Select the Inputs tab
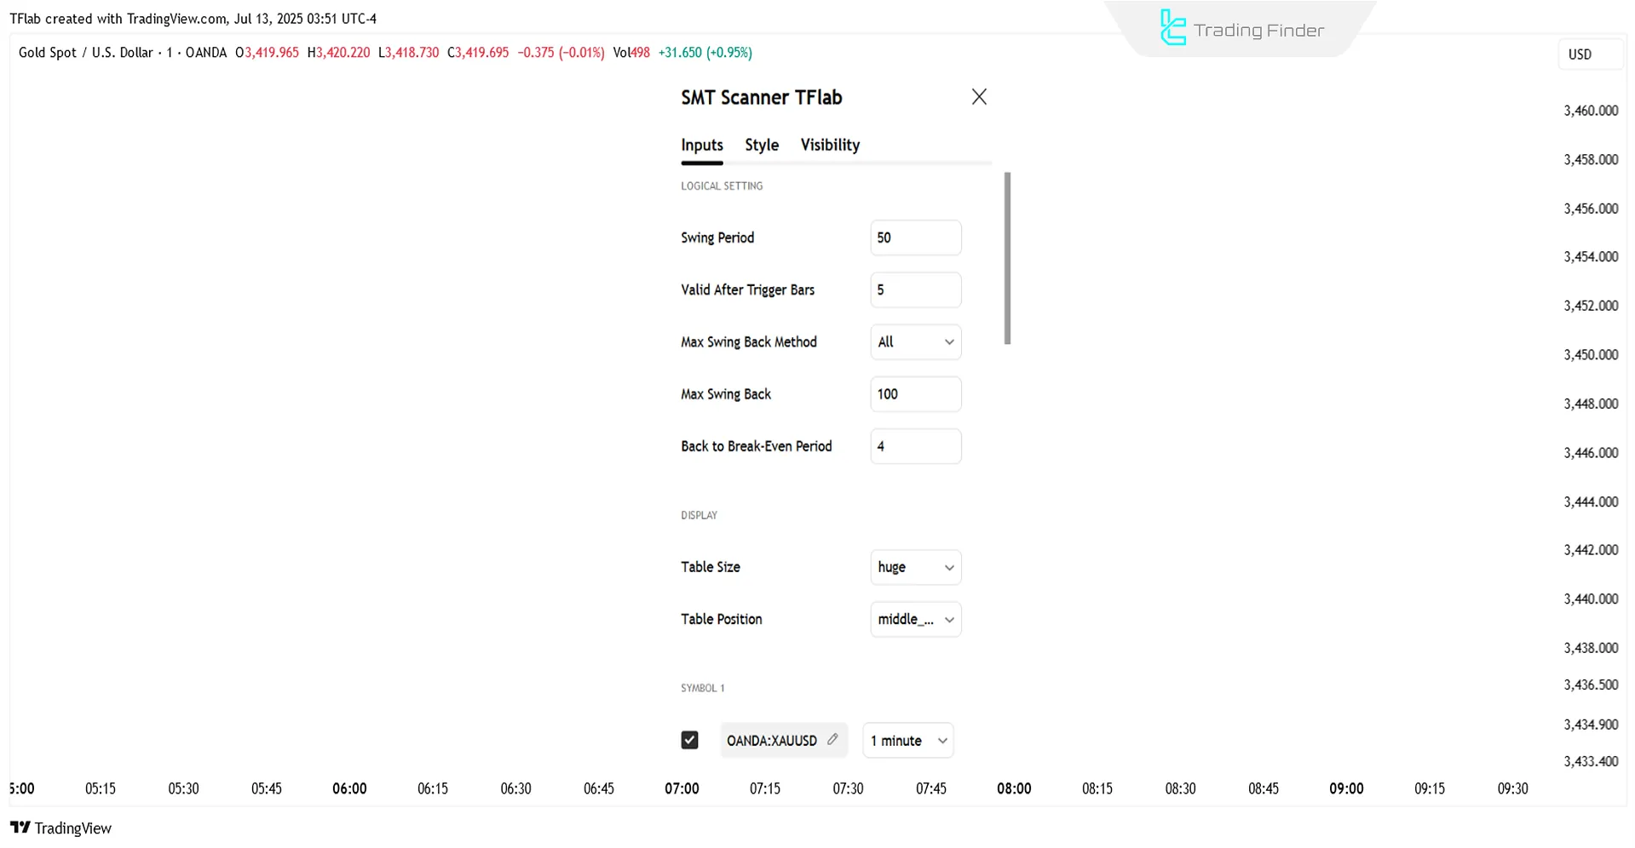The width and height of the screenshot is (1635, 848). (701, 145)
